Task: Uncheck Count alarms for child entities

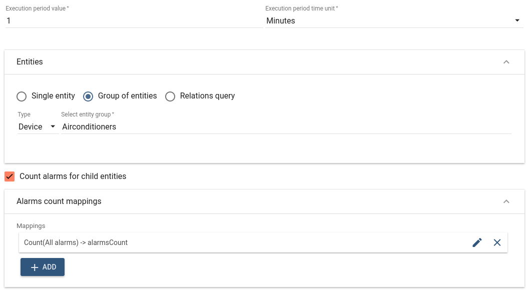Action: pyautogui.click(x=10, y=176)
